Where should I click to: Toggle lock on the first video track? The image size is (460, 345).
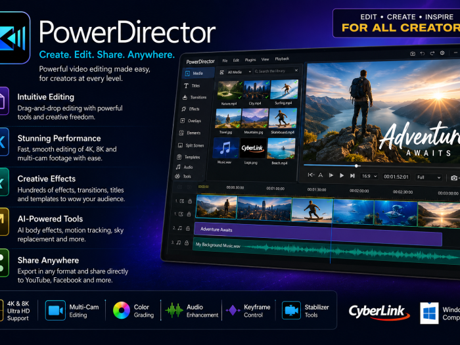(x=190, y=201)
